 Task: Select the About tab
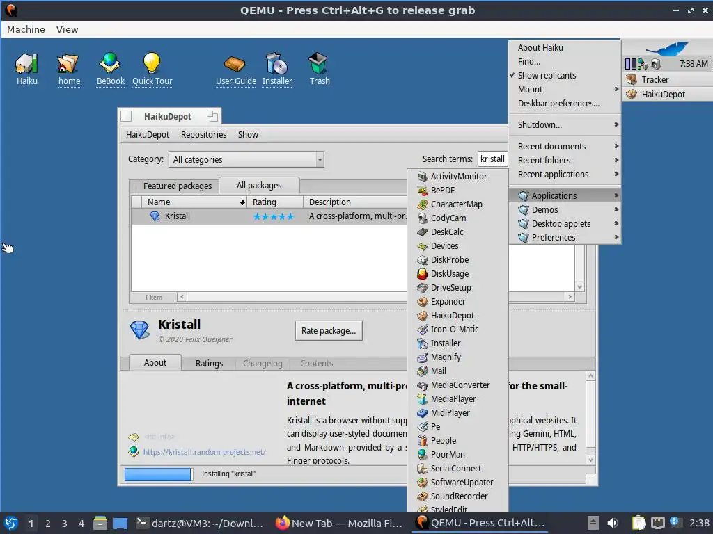(155, 363)
